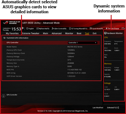This screenshot has width=126, height=114.
Task: Click the Hardware Monitor panel title
Action: coord(115,33)
